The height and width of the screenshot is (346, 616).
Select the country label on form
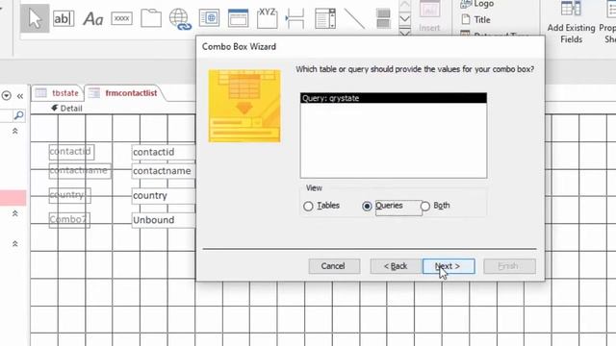click(x=69, y=195)
